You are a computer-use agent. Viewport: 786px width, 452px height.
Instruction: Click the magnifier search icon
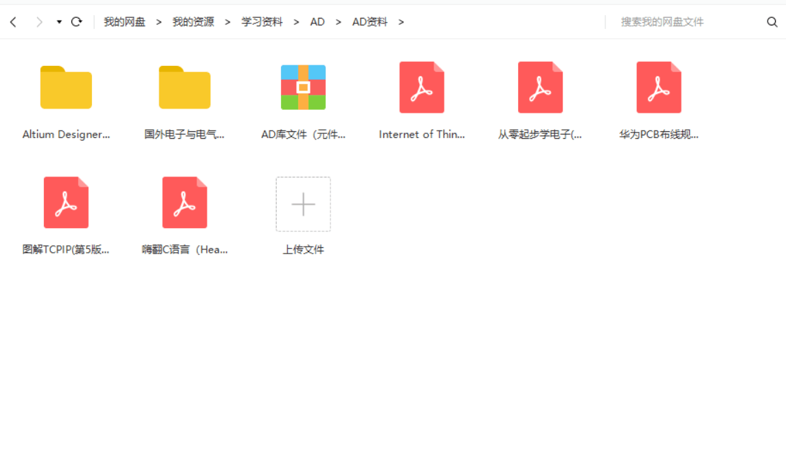point(772,22)
